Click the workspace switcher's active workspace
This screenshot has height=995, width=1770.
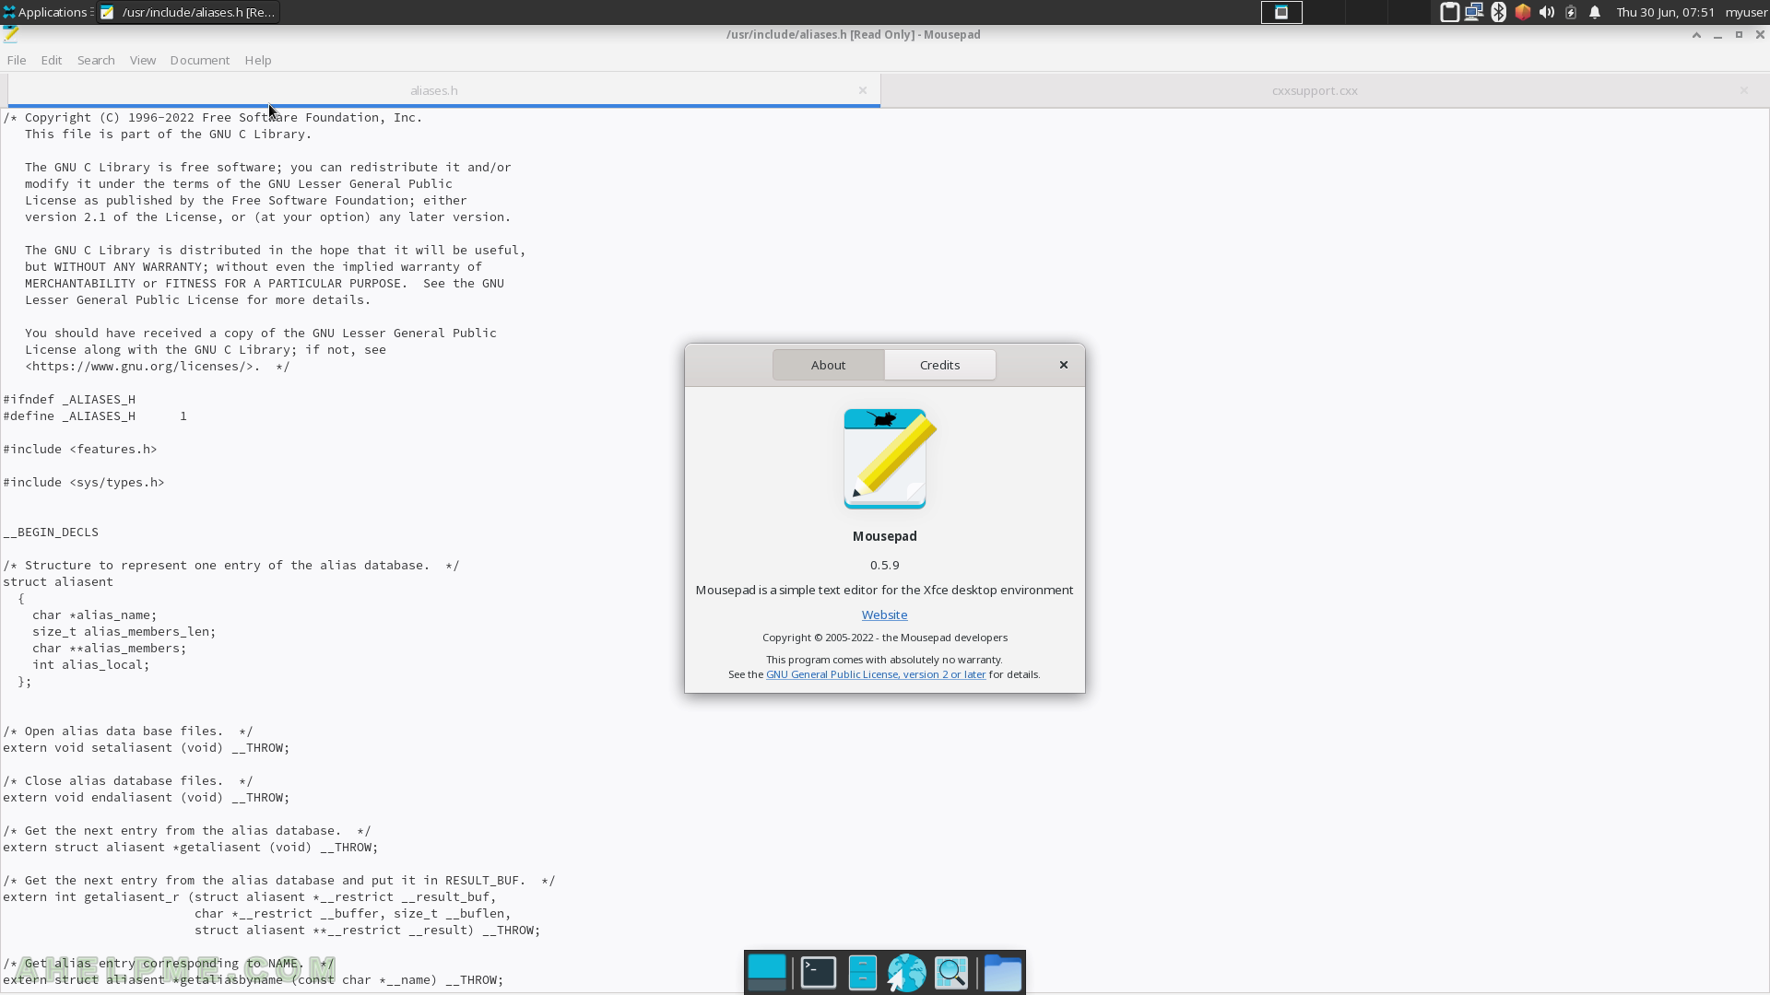pos(1281,12)
